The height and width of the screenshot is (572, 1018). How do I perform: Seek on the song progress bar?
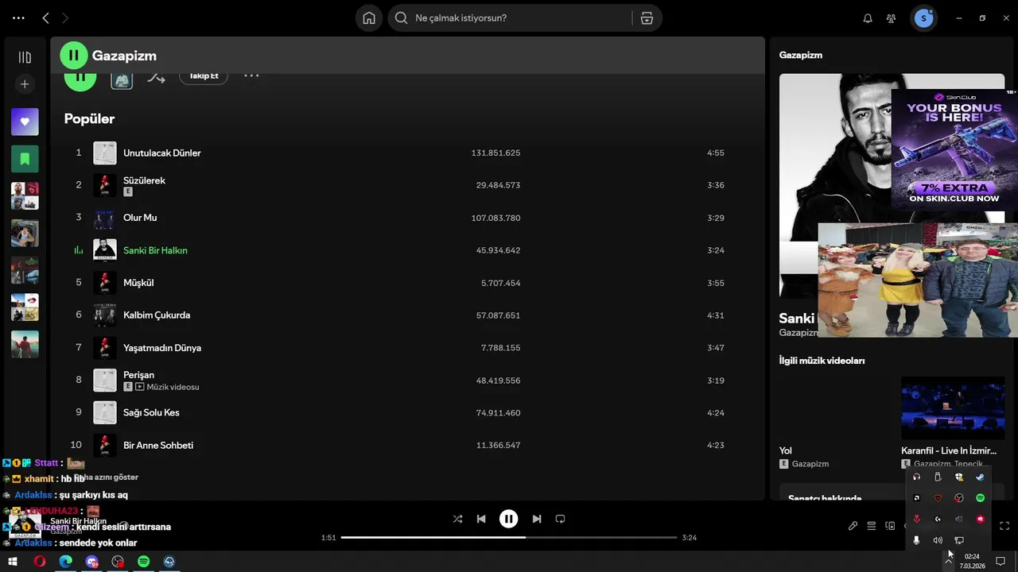(509, 538)
